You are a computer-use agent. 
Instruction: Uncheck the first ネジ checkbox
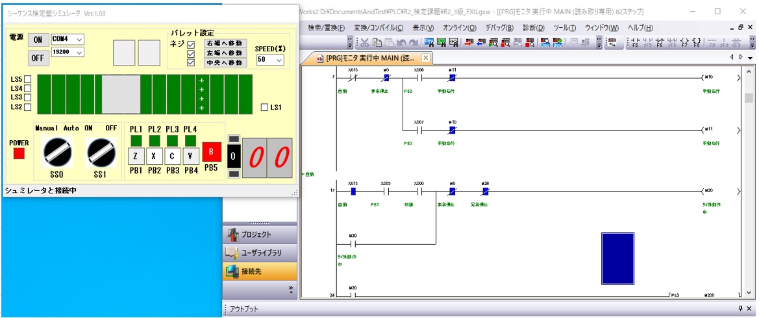pyautogui.click(x=191, y=45)
